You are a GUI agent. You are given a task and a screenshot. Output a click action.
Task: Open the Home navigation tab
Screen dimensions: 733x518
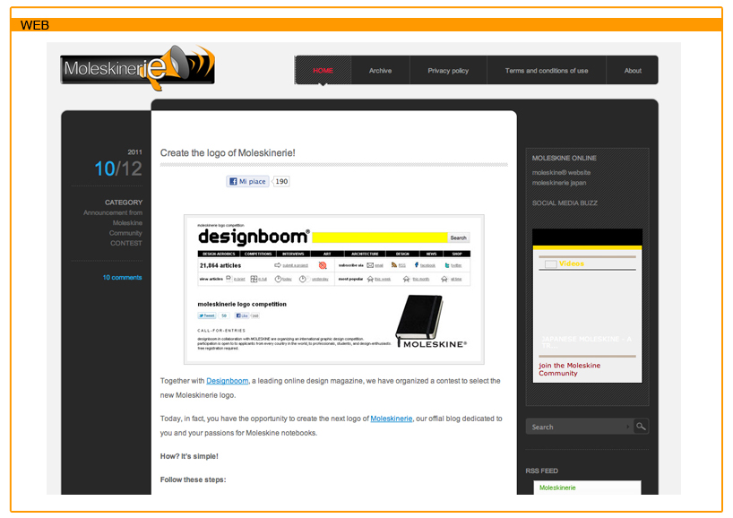tap(323, 71)
